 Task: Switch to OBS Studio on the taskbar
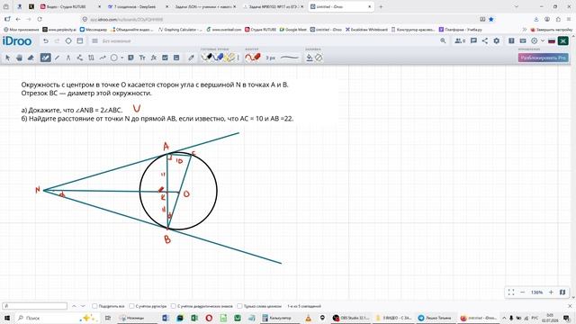(x=352, y=318)
